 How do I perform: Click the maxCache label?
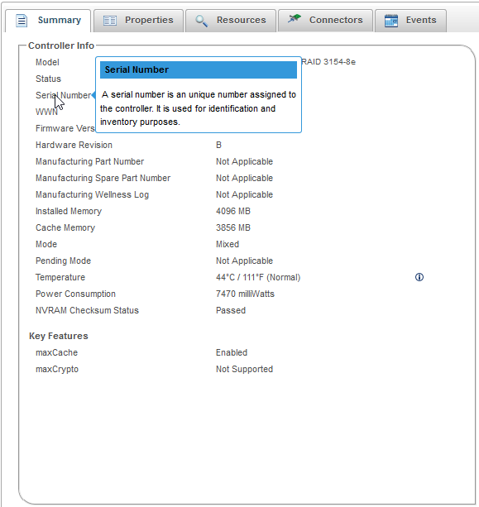(56, 352)
